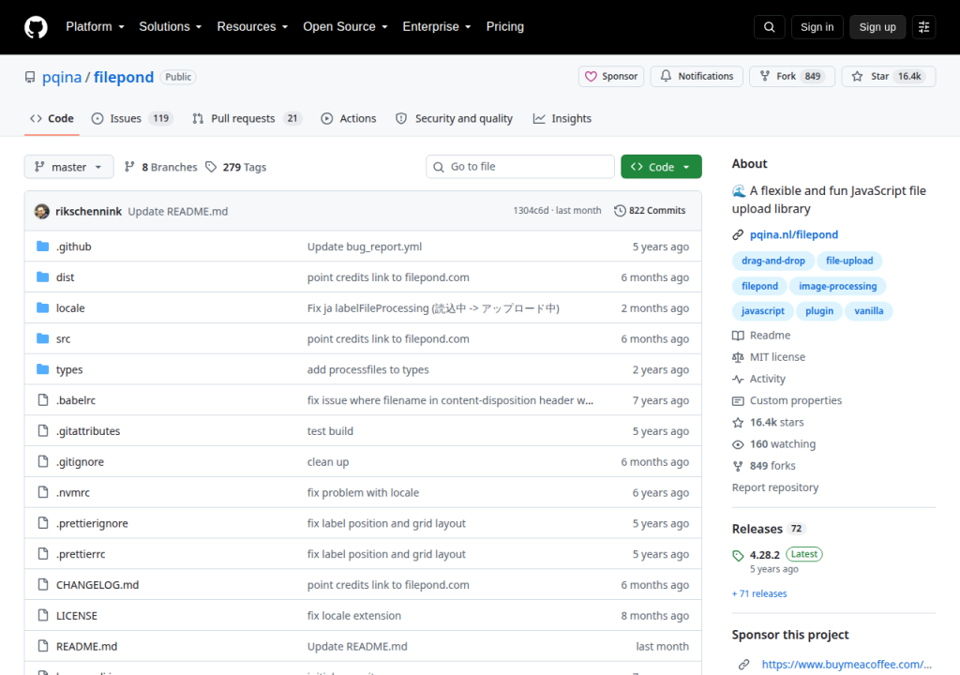Open the appearance settings sliders icon

[923, 27]
